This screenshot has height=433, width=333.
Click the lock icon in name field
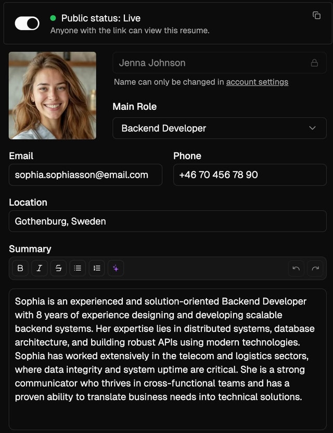tap(314, 63)
